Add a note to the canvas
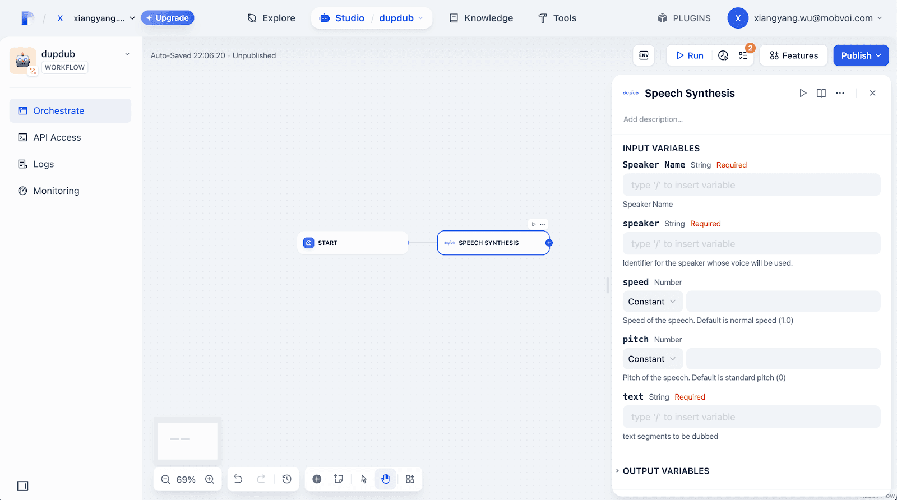Image resolution: width=897 pixels, height=500 pixels. click(x=339, y=479)
